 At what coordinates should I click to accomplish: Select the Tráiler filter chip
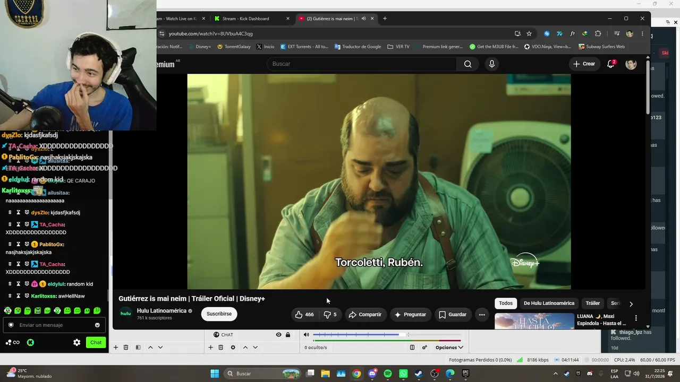tap(592, 303)
